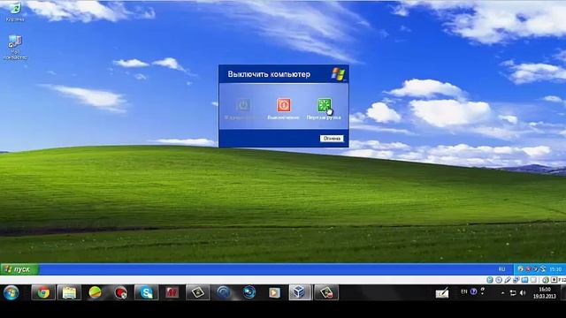Viewport: 566px width, 318px height.
Task: Open the media player taskbar icon
Action: [x=274, y=292]
